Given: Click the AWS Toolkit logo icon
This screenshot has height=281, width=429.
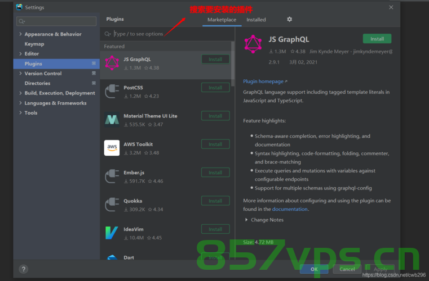Looking at the screenshot, I should (x=112, y=148).
